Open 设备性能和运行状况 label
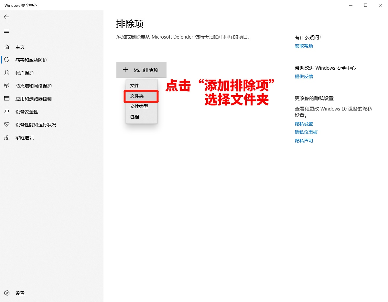Image resolution: width=388 pixels, height=302 pixels. (x=36, y=125)
